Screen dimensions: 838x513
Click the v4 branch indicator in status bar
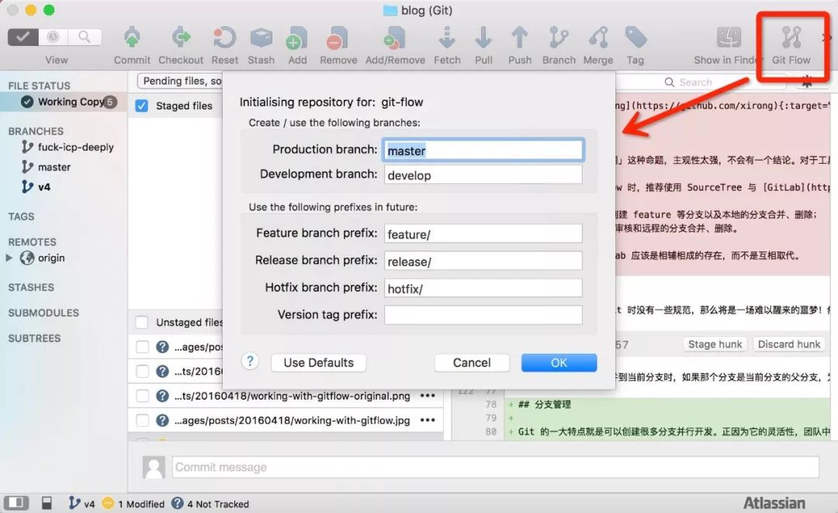coord(81,504)
